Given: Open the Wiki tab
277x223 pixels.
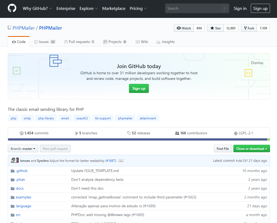Looking at the screenshot, I should [x=142, y=42].
